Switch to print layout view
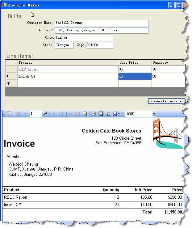Image resolution: width=192 pixels, height=228 pixels. (x=101, y=114)
